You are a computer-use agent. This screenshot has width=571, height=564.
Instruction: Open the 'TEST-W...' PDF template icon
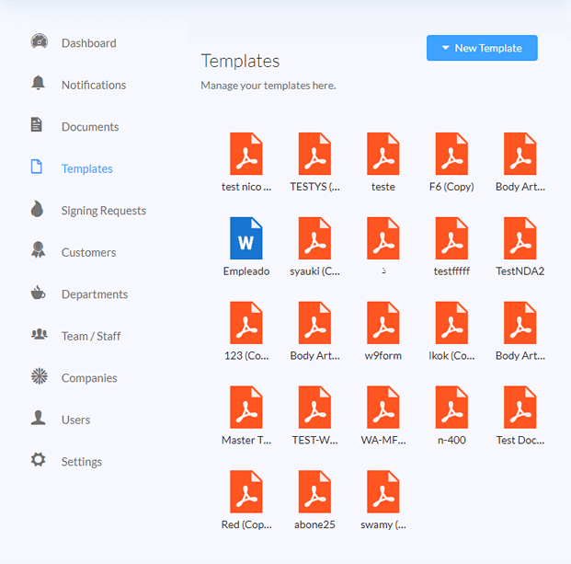click(x=314, y=408)
